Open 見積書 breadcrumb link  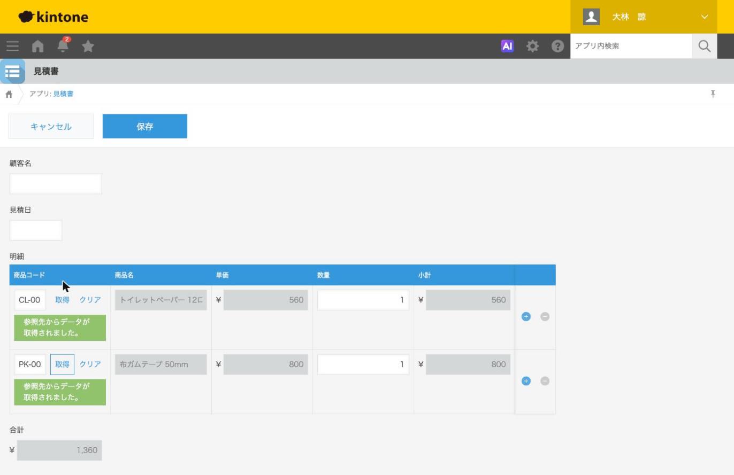pyautogui.click(x=63, y=94)
